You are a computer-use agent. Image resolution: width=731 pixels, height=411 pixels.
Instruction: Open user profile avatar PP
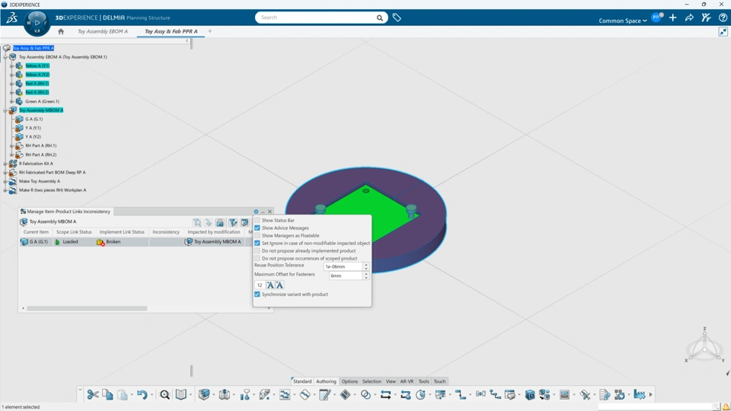[657, 18]
